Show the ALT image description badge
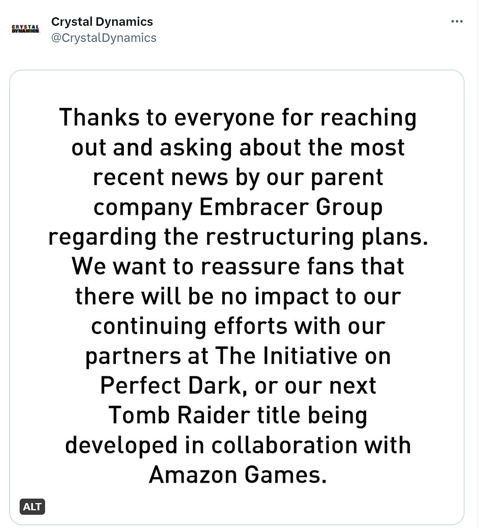The image size is (483, 528). click(x=32, y=506)
